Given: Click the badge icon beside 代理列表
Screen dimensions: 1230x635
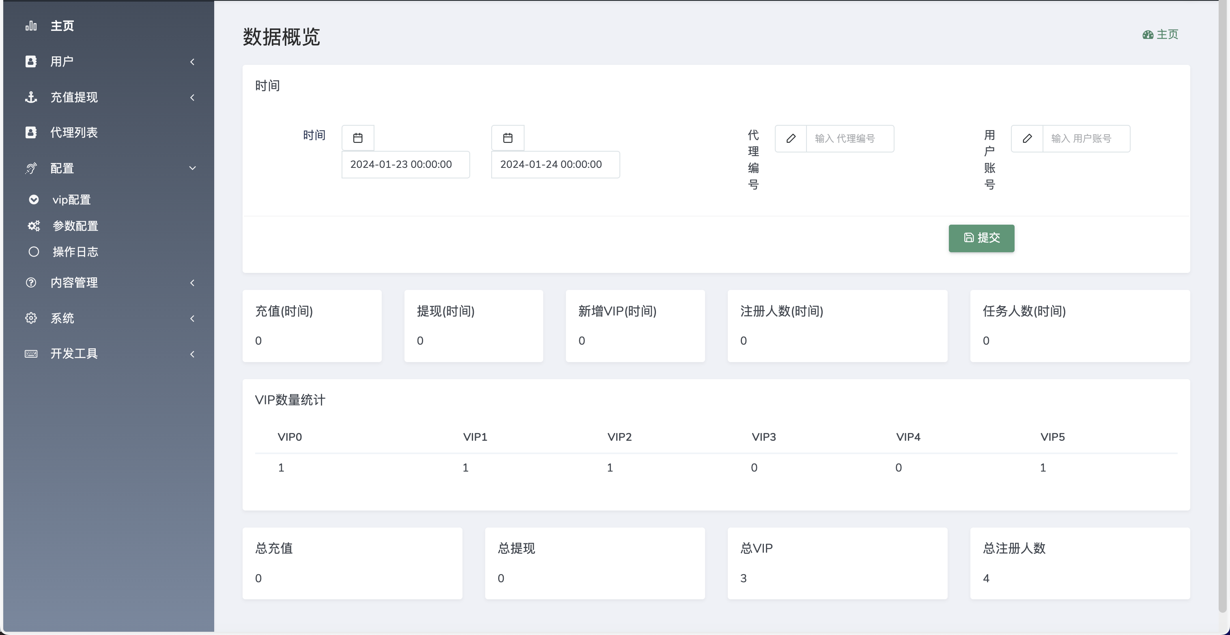Looking at the screenshot, I should 31,133.
